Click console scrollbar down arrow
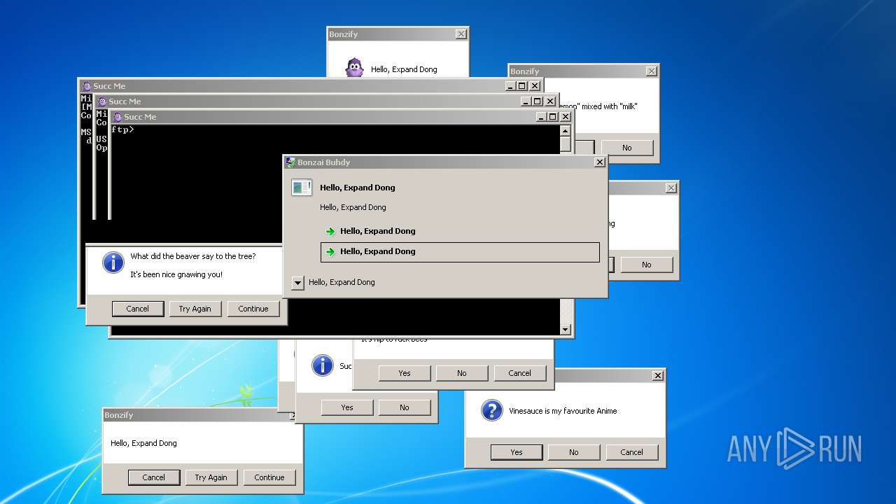 [566, 330]
